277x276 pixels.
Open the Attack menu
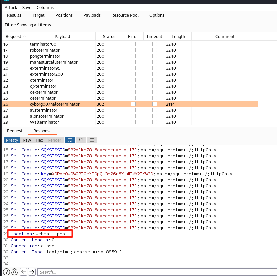point(11,7)
